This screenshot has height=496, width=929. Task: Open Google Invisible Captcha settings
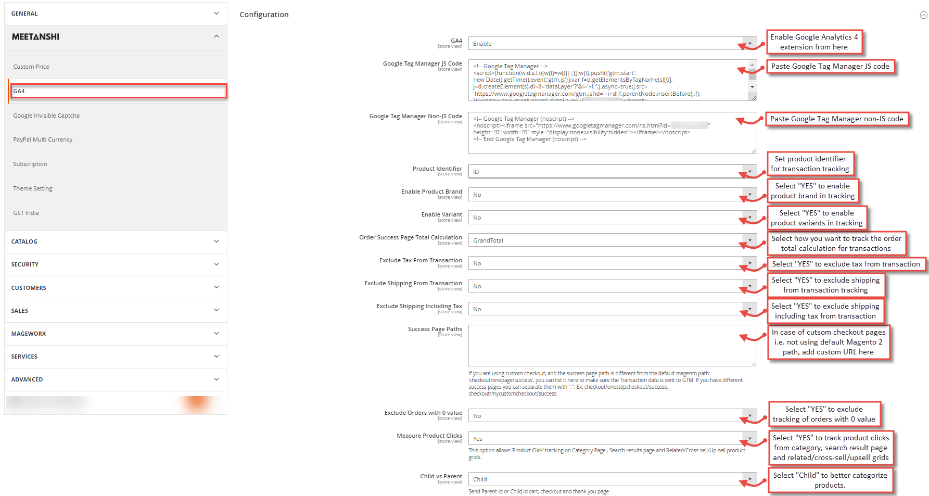click(46, 116)
